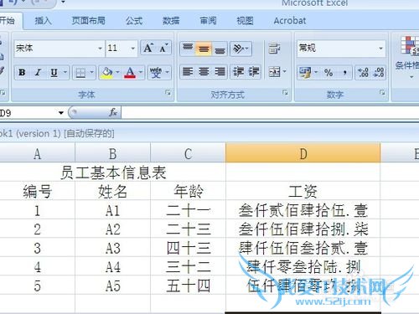Open number format dropdown 常规
This screenshot has height=314, width=419.
pos(380,49)
